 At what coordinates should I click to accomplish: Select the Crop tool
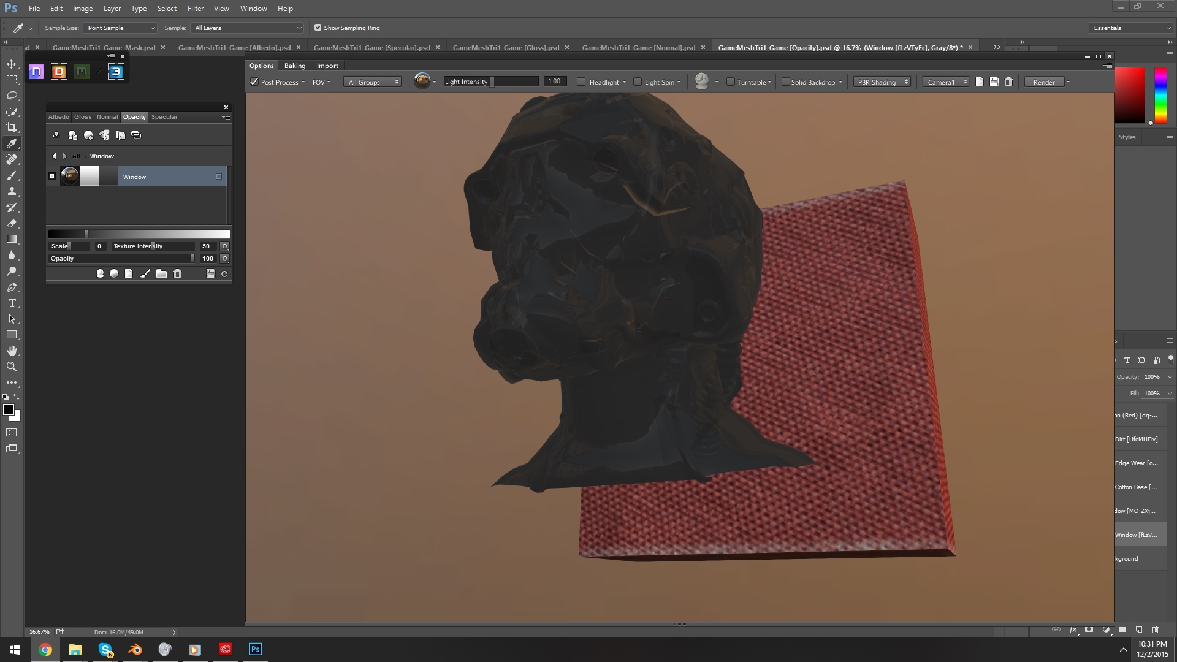click(12, 127)
